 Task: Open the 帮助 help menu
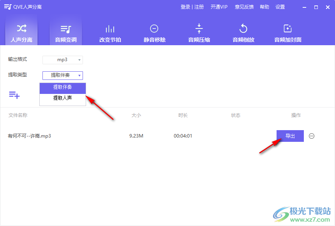(x=264, y=7)
